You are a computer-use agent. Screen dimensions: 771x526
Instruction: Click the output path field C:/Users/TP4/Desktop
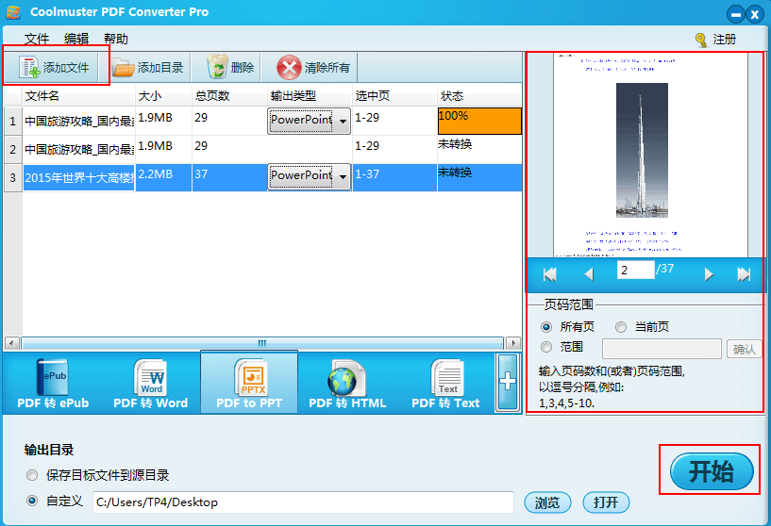303,501
